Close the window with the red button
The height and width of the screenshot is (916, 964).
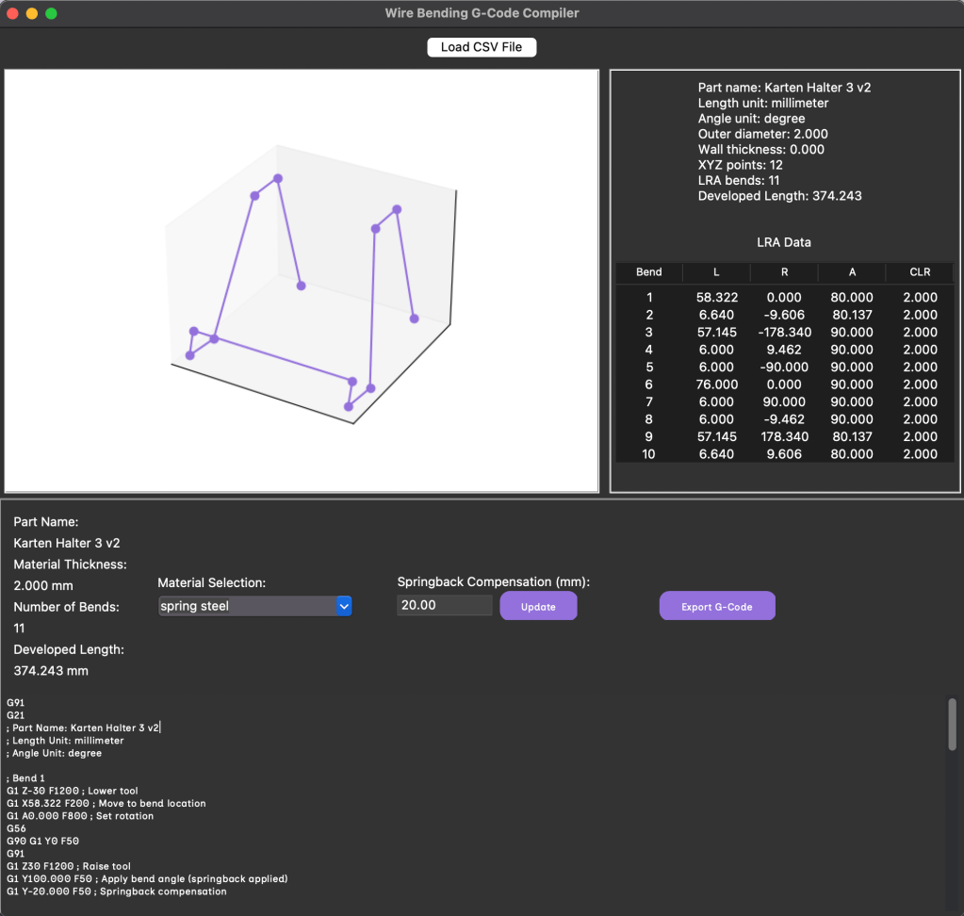13,14
